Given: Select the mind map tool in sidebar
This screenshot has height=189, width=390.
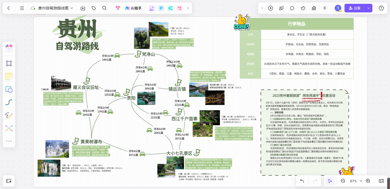Looking at the screenshot, I should tap(9, 128).
